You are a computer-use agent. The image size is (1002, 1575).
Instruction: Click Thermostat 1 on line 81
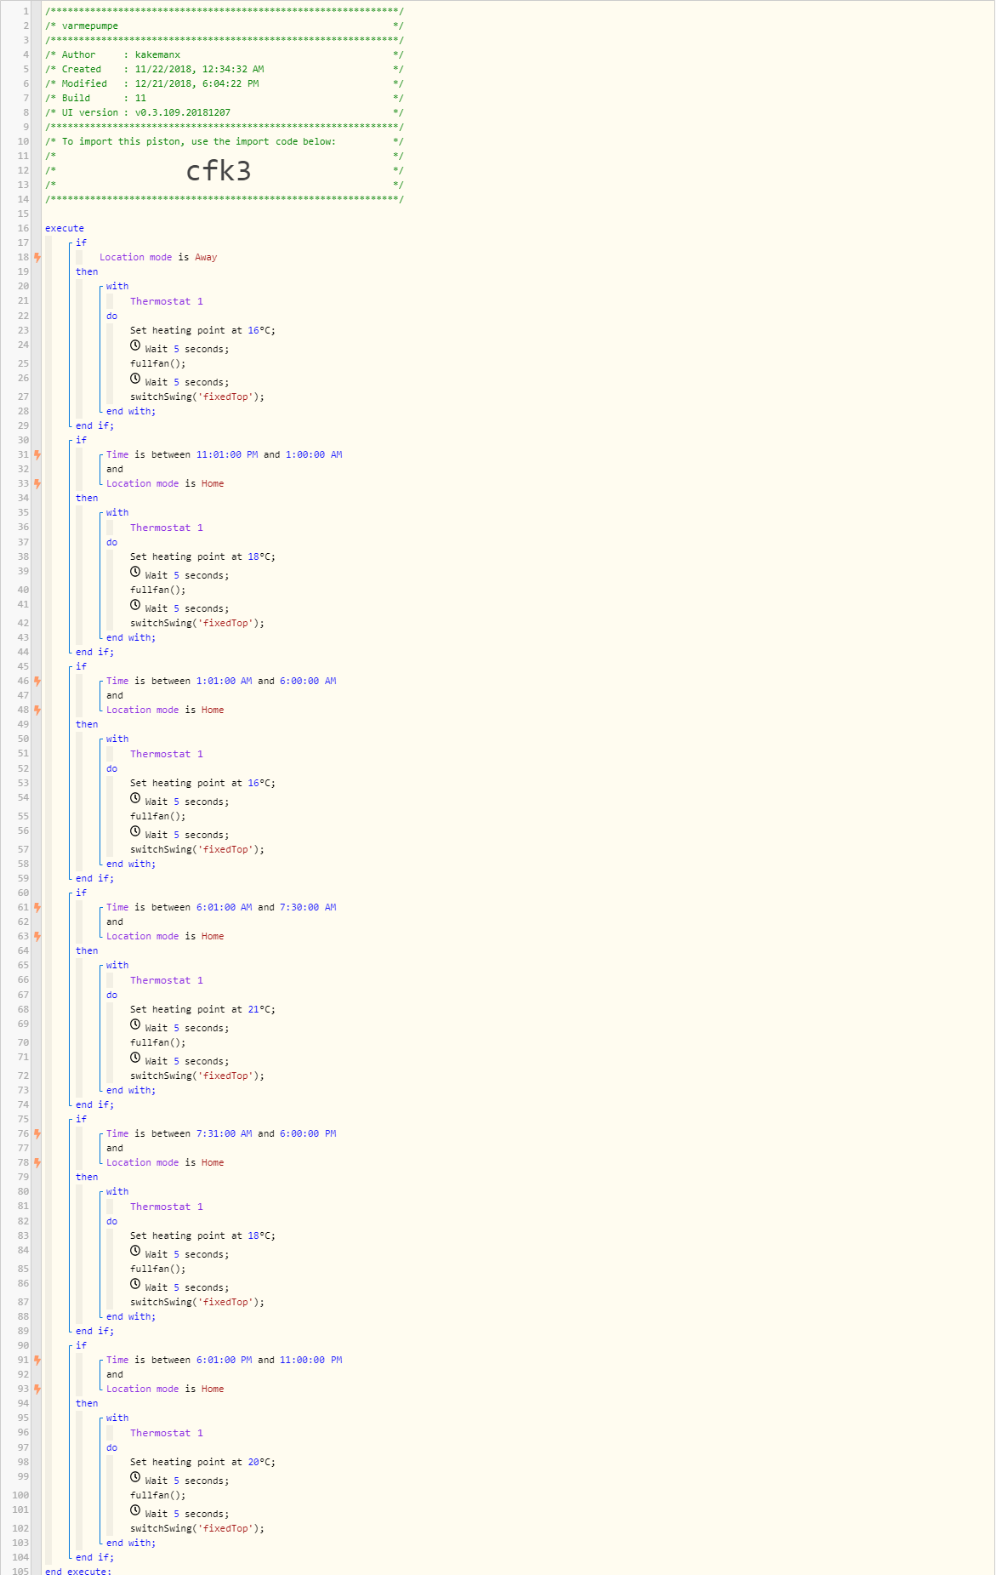tap(167, 1207)
